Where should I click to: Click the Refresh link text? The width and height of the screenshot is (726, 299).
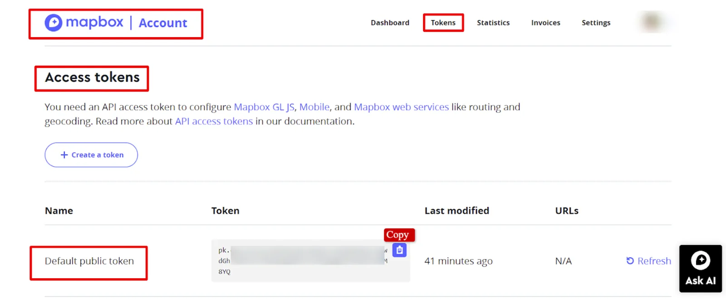coord(654,261)
